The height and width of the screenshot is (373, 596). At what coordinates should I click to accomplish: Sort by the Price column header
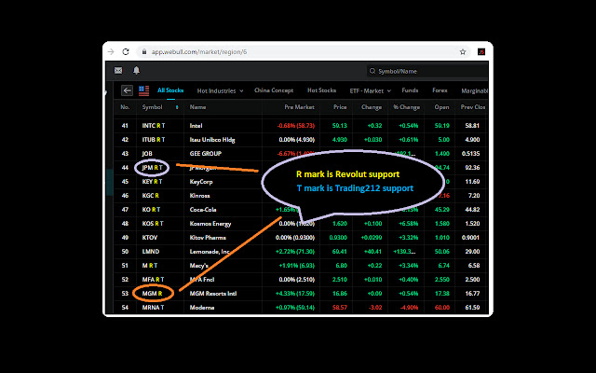pos(340,107)
